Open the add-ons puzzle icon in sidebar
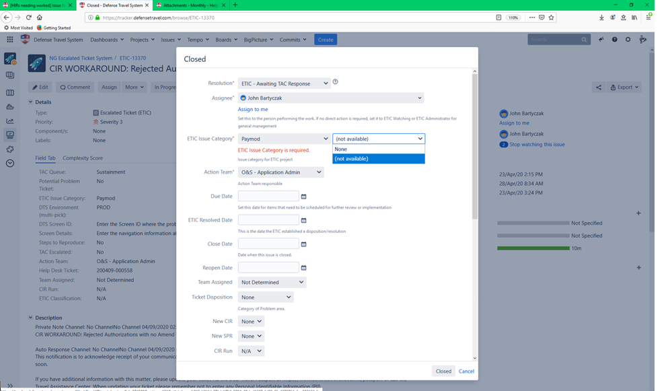This screenshot has height=391, width=672. coord(10,149)
